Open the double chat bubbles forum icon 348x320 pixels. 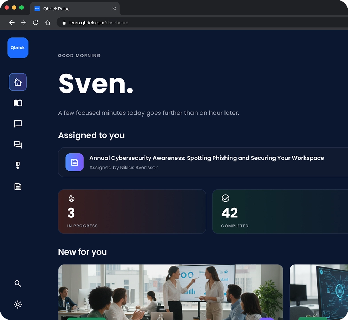point(18,145)
